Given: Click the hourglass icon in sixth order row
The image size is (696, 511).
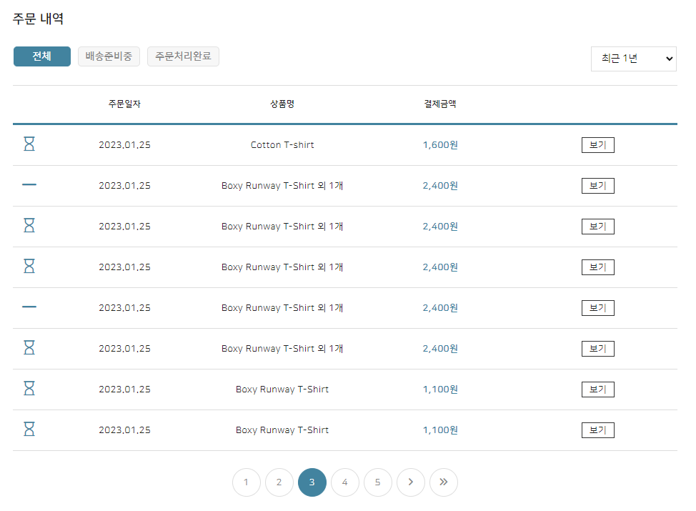Looking at the screenshot, I should (x=29, y=348).
